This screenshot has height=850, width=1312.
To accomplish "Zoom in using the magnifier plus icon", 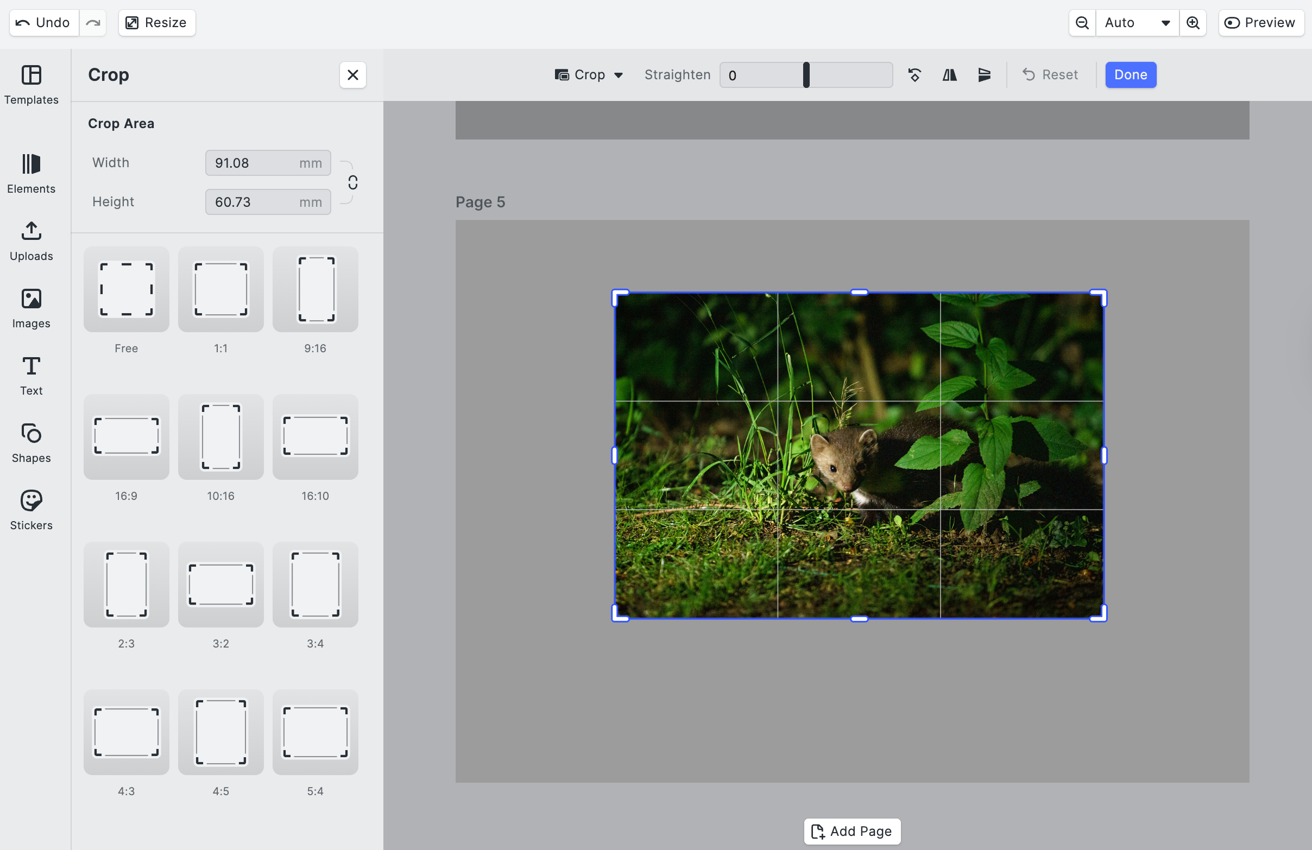I will [x=1193, y=23].
